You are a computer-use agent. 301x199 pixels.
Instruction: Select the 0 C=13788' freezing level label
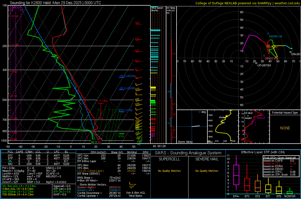tap(126, 110)
